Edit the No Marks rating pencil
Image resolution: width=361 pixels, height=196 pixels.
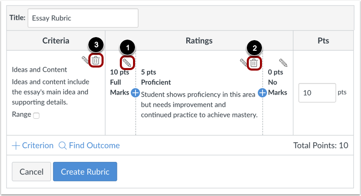click(283, 62)
